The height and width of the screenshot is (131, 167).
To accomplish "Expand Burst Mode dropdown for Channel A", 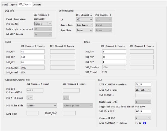I will click(x=84, y=25).
